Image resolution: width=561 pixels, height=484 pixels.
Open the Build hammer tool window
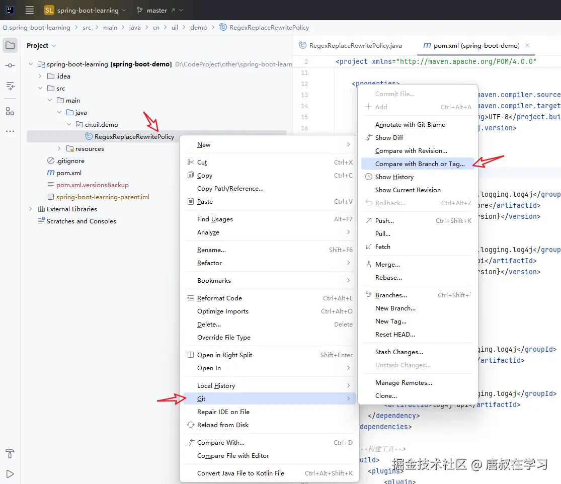tap(10, 454)
